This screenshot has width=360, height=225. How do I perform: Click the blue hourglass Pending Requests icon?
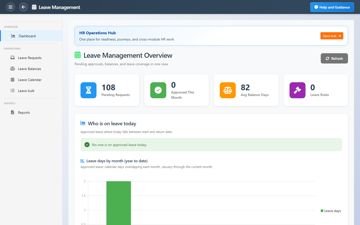coord(88,90)
